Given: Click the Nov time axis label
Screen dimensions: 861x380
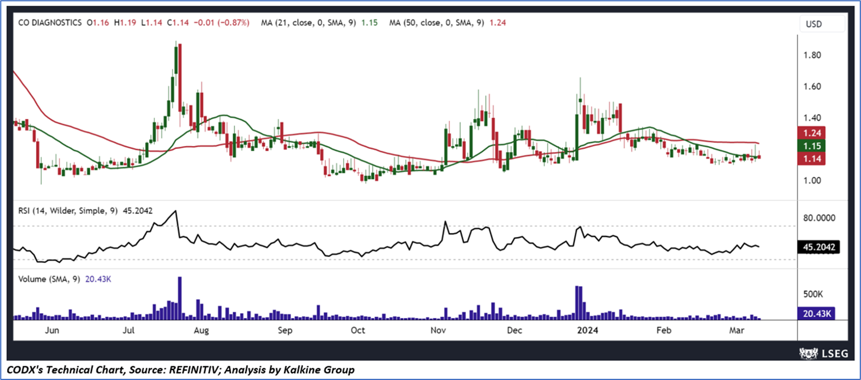Looking at the screenshot, I should 438,330.
